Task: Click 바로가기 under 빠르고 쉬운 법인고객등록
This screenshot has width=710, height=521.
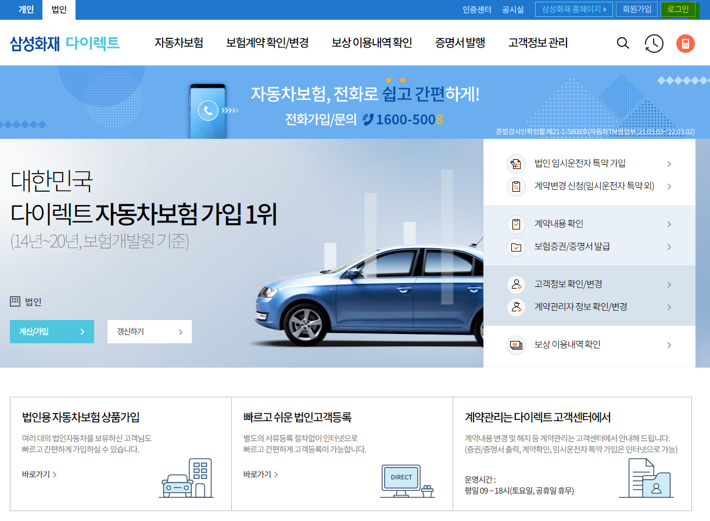Action: tap(260, 475)
